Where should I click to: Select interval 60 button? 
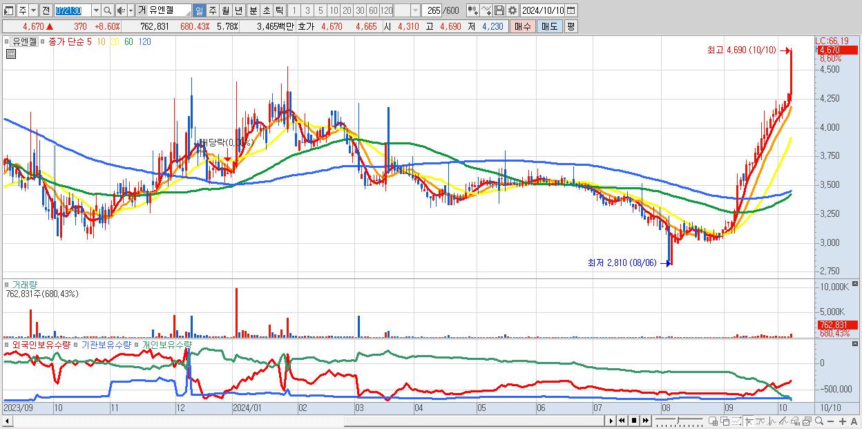pyautogui.click(x=373, y=10)
